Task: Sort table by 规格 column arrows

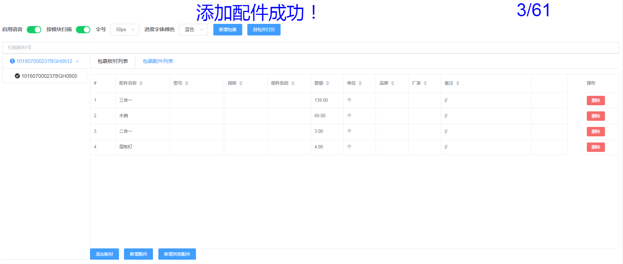Action: (x=241, y=83)
